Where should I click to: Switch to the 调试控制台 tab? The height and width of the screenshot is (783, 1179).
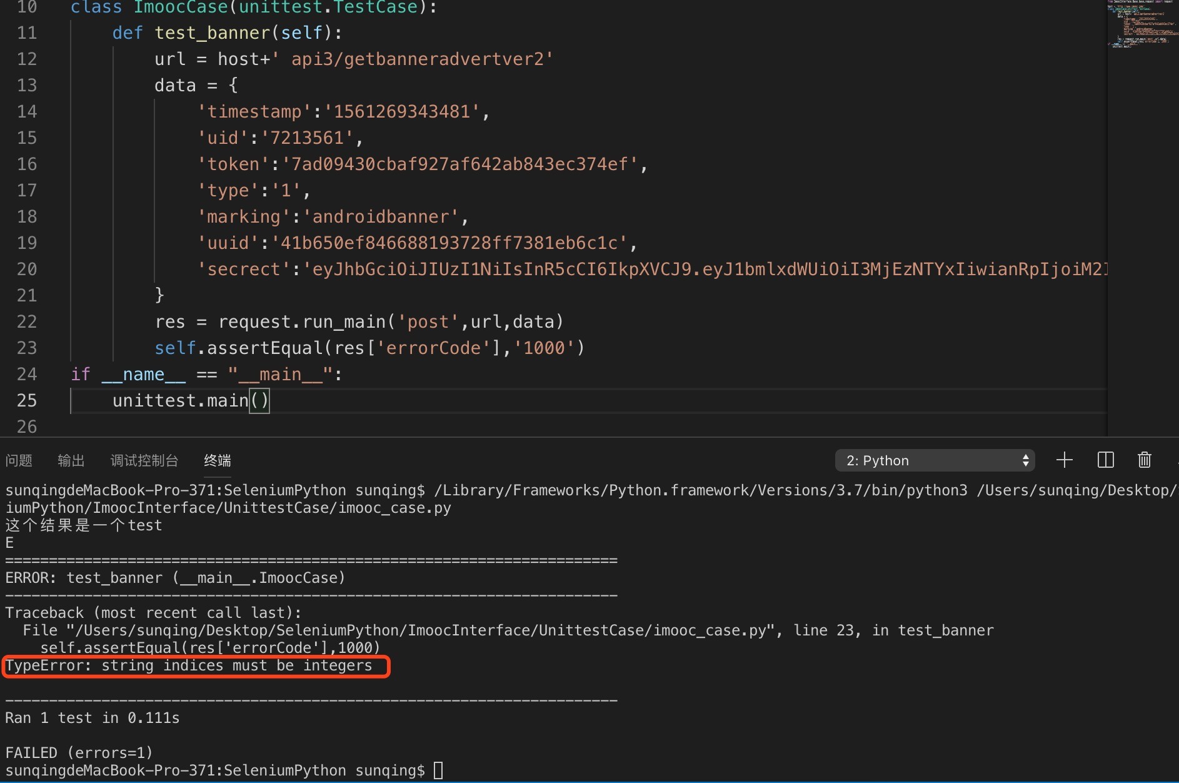pos(144,461)
